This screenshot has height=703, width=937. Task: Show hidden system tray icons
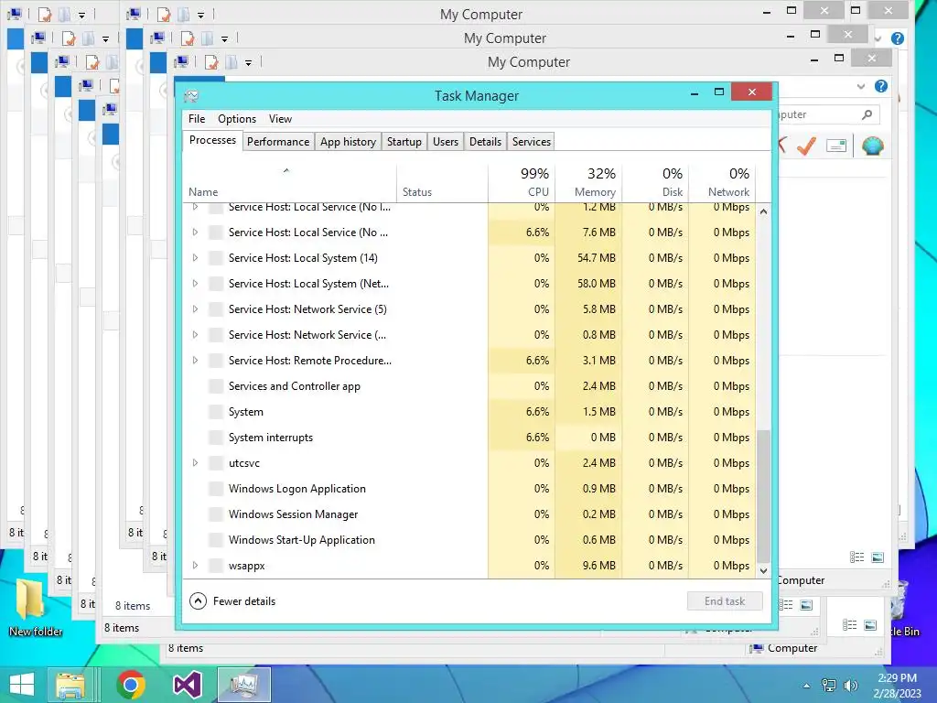click(807, 686)
